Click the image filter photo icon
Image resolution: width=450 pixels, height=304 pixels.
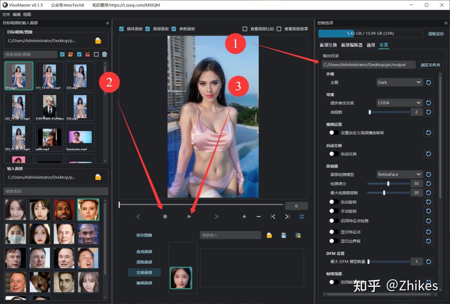[x=70, y=54]
